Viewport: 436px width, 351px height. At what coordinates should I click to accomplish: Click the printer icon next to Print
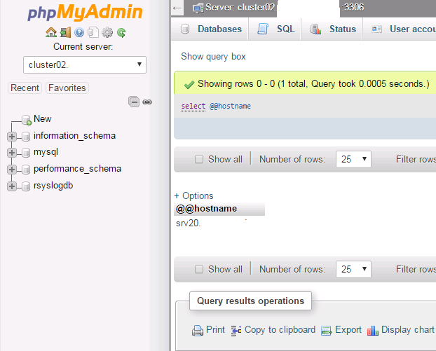coord(198,331)
